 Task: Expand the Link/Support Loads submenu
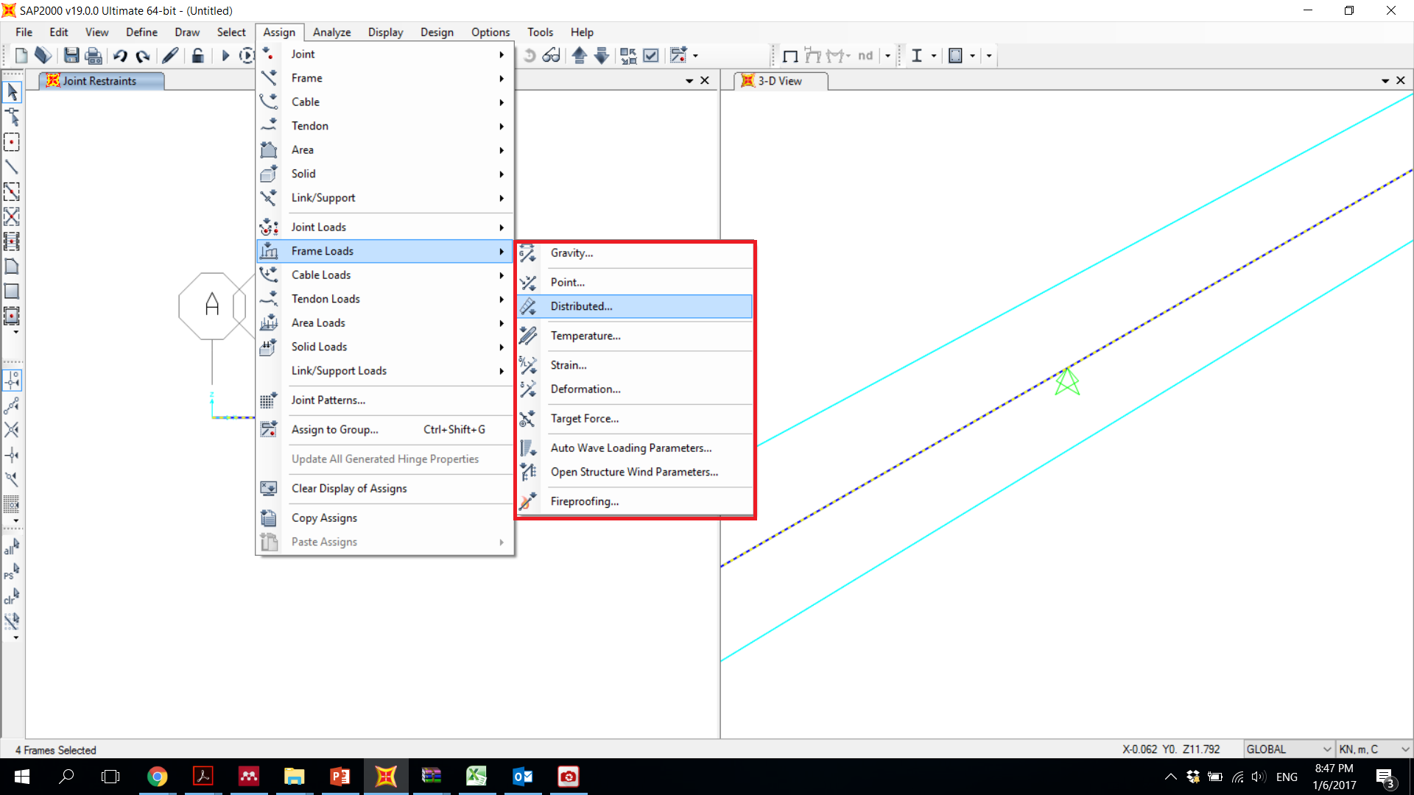click(x=384, y=370)
